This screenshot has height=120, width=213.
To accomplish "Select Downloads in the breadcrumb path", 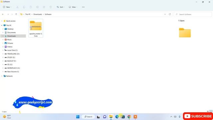I will (x=38, y=14).
